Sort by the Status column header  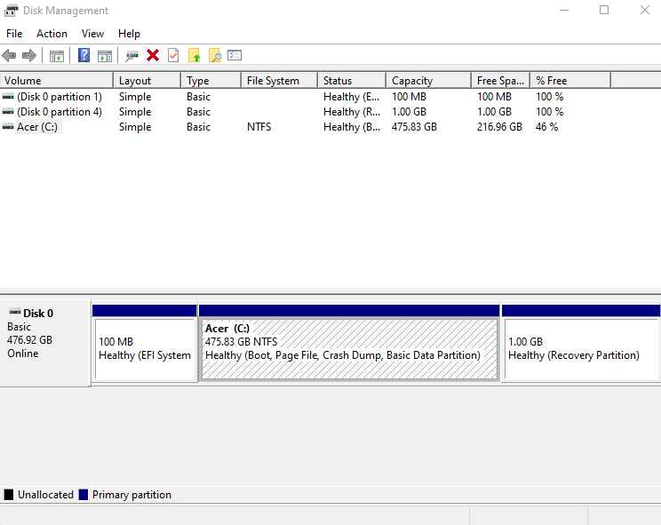pyautogui.click(x=352, y=81)
